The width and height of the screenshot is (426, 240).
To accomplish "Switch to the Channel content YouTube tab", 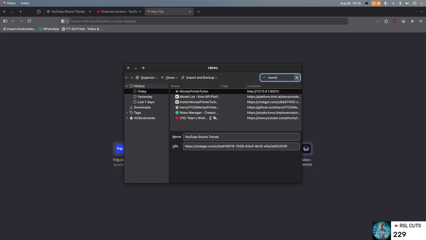I will click(119, 12).
